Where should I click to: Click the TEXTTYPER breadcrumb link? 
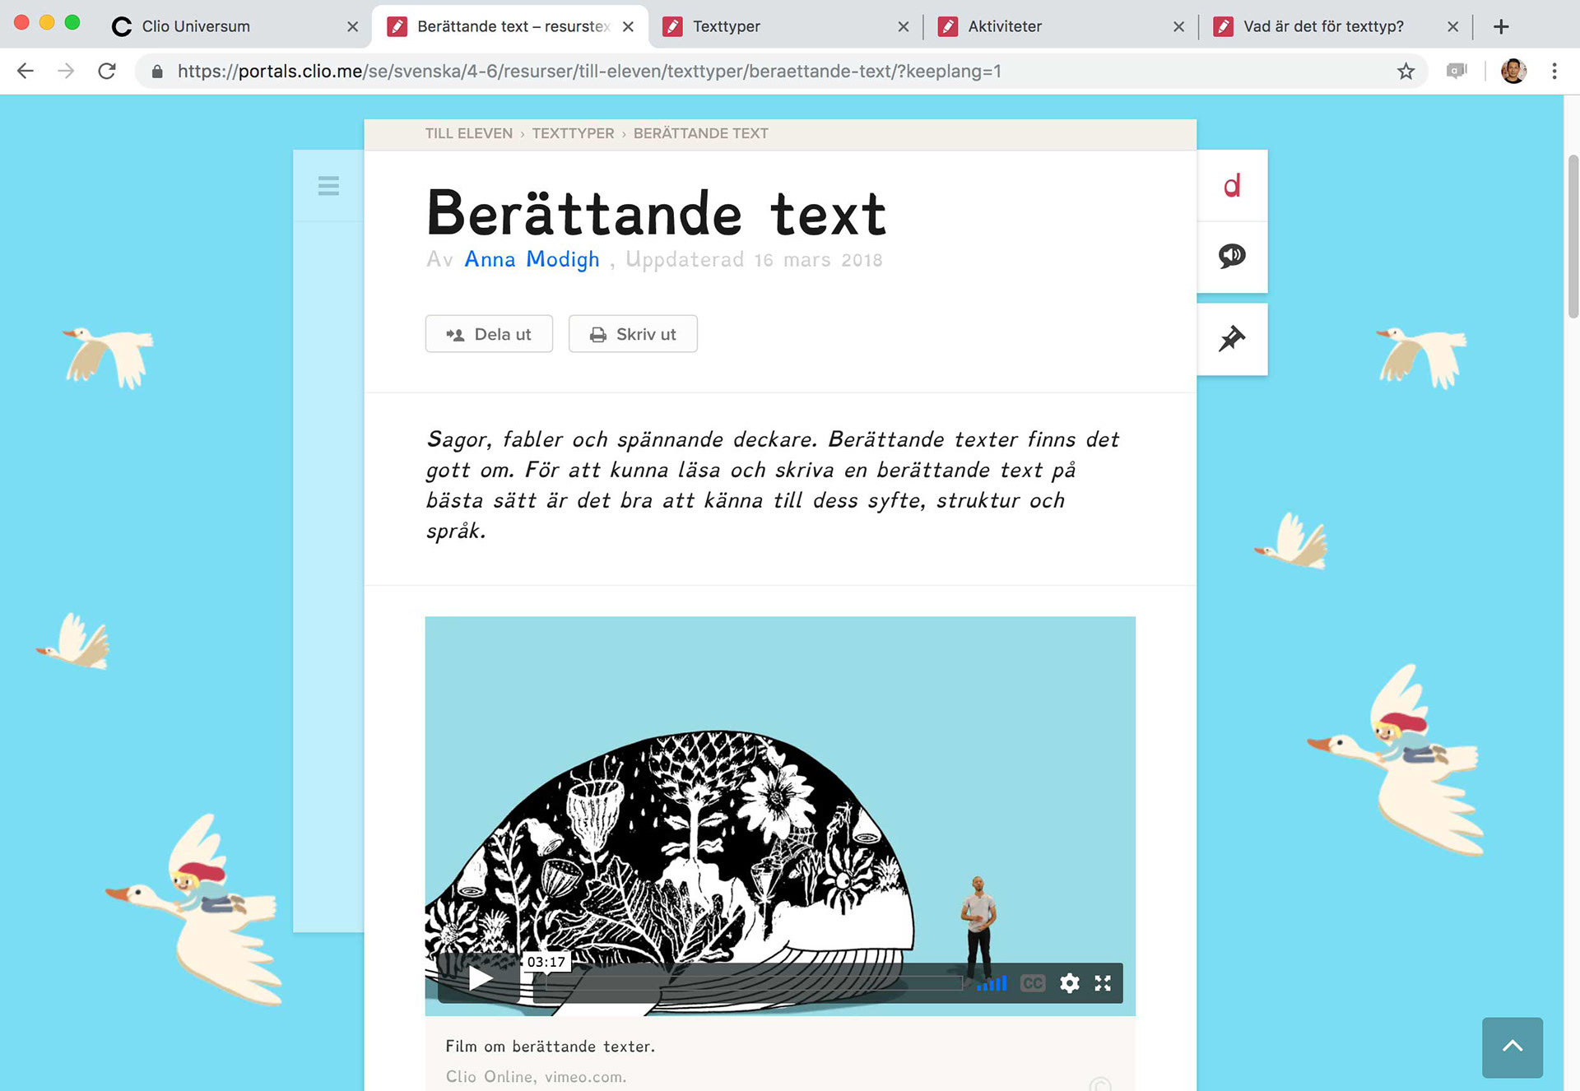click(x=573, y=133)
